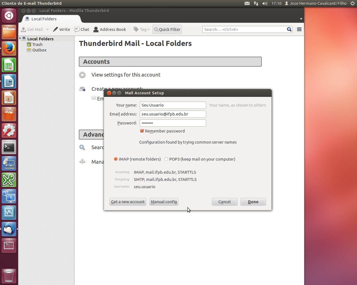
Task: Click the create new account icon
Action: [x=82, y=89]
